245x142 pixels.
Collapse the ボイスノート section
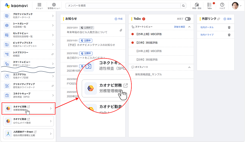point(189,67)
